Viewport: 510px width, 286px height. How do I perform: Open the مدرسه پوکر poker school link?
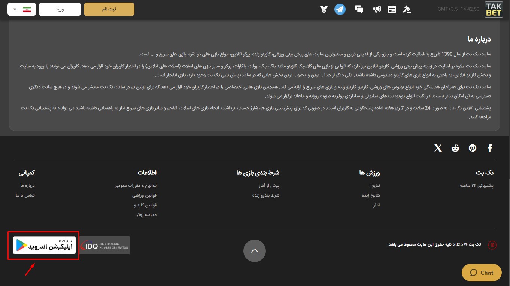click(146, 214)
